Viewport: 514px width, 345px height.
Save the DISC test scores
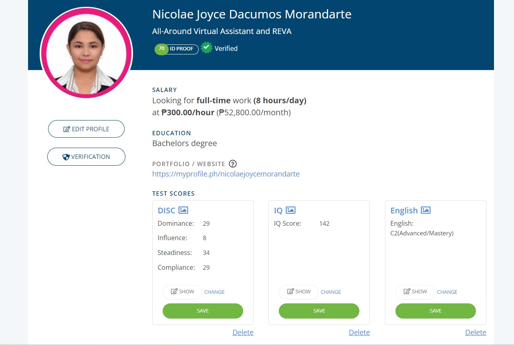(203, 311)
